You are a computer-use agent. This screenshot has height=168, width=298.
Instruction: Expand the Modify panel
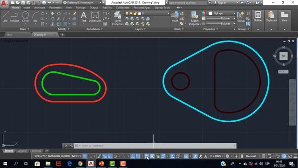pos(64,29)
